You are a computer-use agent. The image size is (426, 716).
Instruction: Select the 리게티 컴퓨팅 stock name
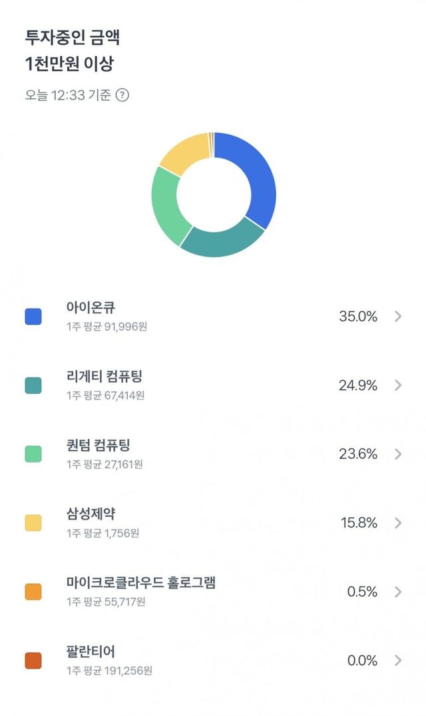click(x=105, y=377)
